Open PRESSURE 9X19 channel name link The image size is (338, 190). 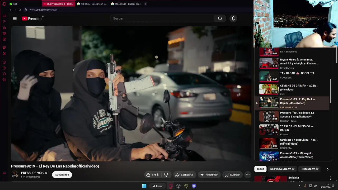32,173
